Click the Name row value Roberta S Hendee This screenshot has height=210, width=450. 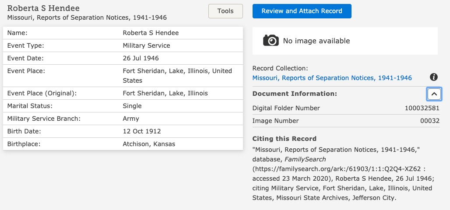coord(151,33)
